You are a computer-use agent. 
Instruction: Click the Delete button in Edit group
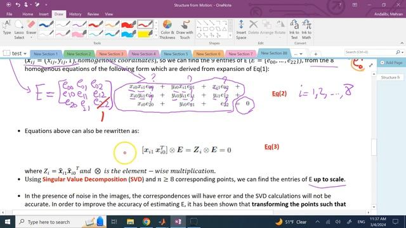pyautogui.click(x=254, y=27)
